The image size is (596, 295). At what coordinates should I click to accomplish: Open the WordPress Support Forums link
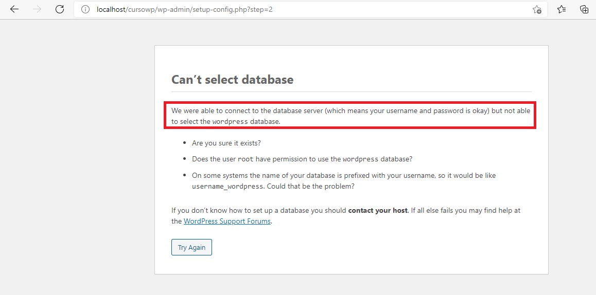click(x=227, y=221)
